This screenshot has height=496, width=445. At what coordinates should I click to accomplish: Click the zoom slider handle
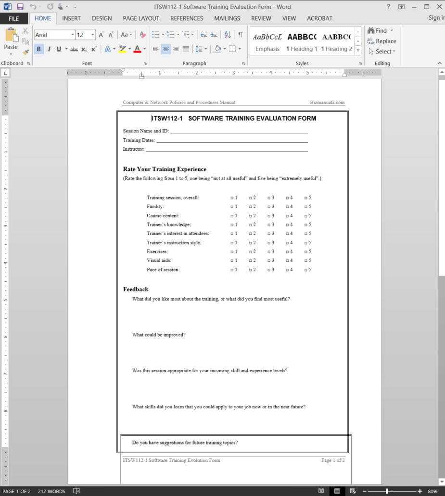pyautogui.click(x=387, y=491)
